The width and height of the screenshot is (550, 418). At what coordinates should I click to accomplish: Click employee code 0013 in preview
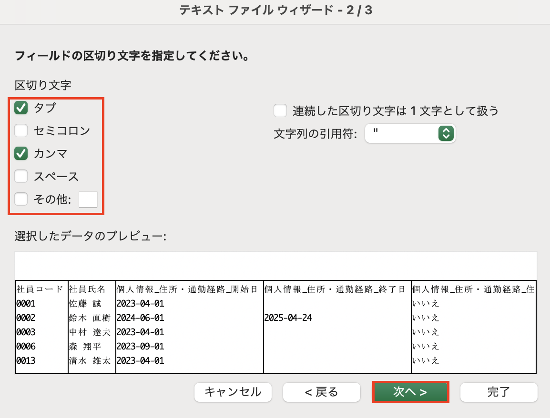tap(26, 360)
